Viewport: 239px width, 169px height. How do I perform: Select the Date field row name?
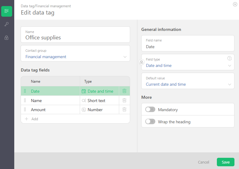pyautogui.click(x=35, y=91)
